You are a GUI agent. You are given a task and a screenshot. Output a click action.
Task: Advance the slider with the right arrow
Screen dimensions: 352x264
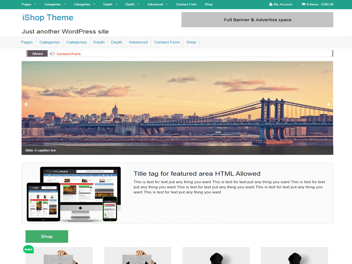tap(329, 104)
